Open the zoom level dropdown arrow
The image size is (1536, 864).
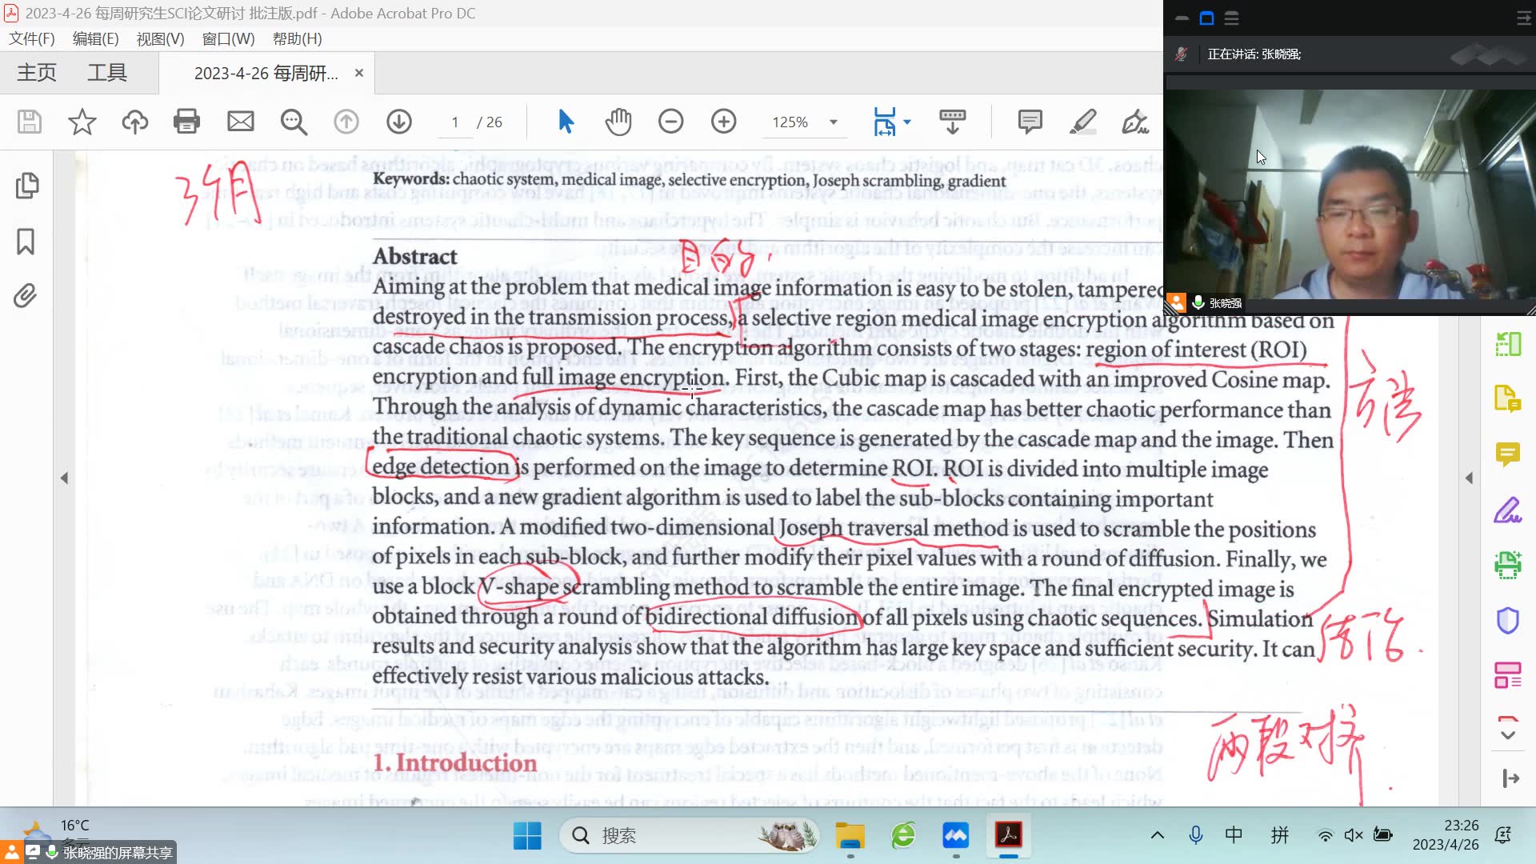[834, 122]
